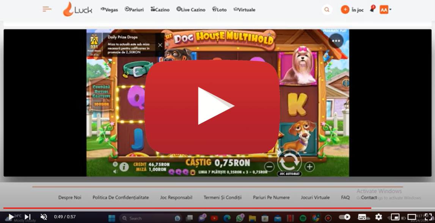
Task: Click the orange plus deposit icon
Action: [345, 10]
